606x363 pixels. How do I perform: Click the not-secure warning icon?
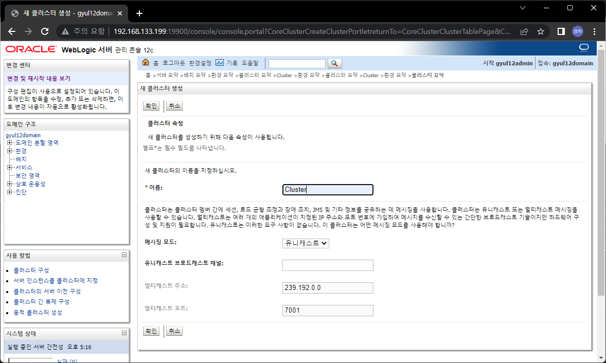(65, 32)
